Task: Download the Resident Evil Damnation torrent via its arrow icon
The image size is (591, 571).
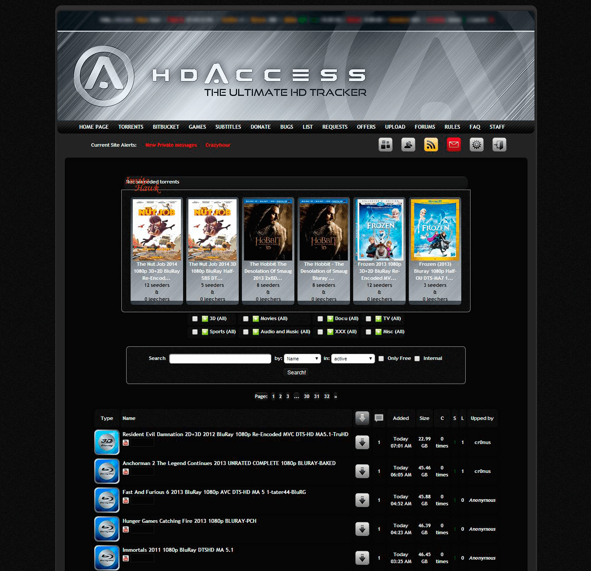Action: (x=362, y=442)
